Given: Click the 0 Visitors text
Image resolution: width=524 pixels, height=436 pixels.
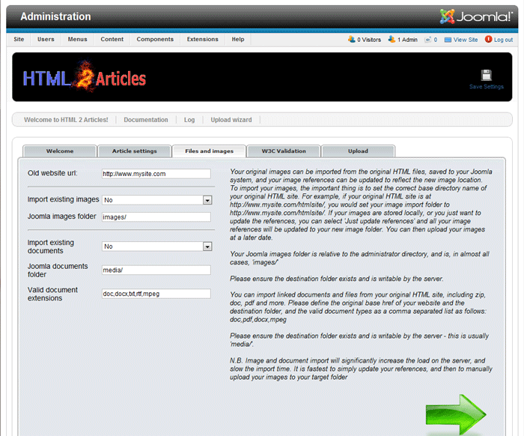Looking at the screenshot, I should pyautogui.click(x=369, y=40).
